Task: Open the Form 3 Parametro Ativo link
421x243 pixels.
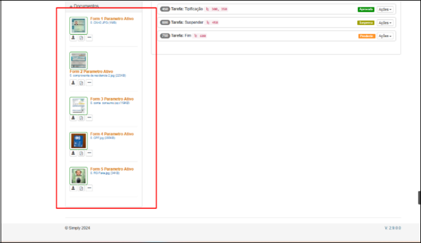Action: [x=112, y=99]
